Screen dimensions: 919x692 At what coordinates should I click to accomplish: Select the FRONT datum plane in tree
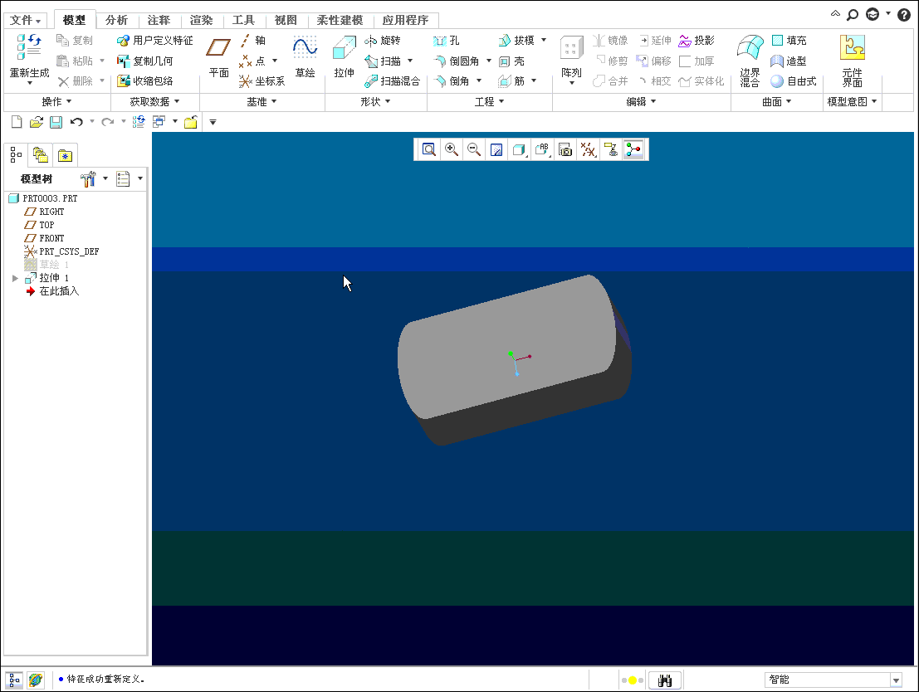click(x=44, y=238)
